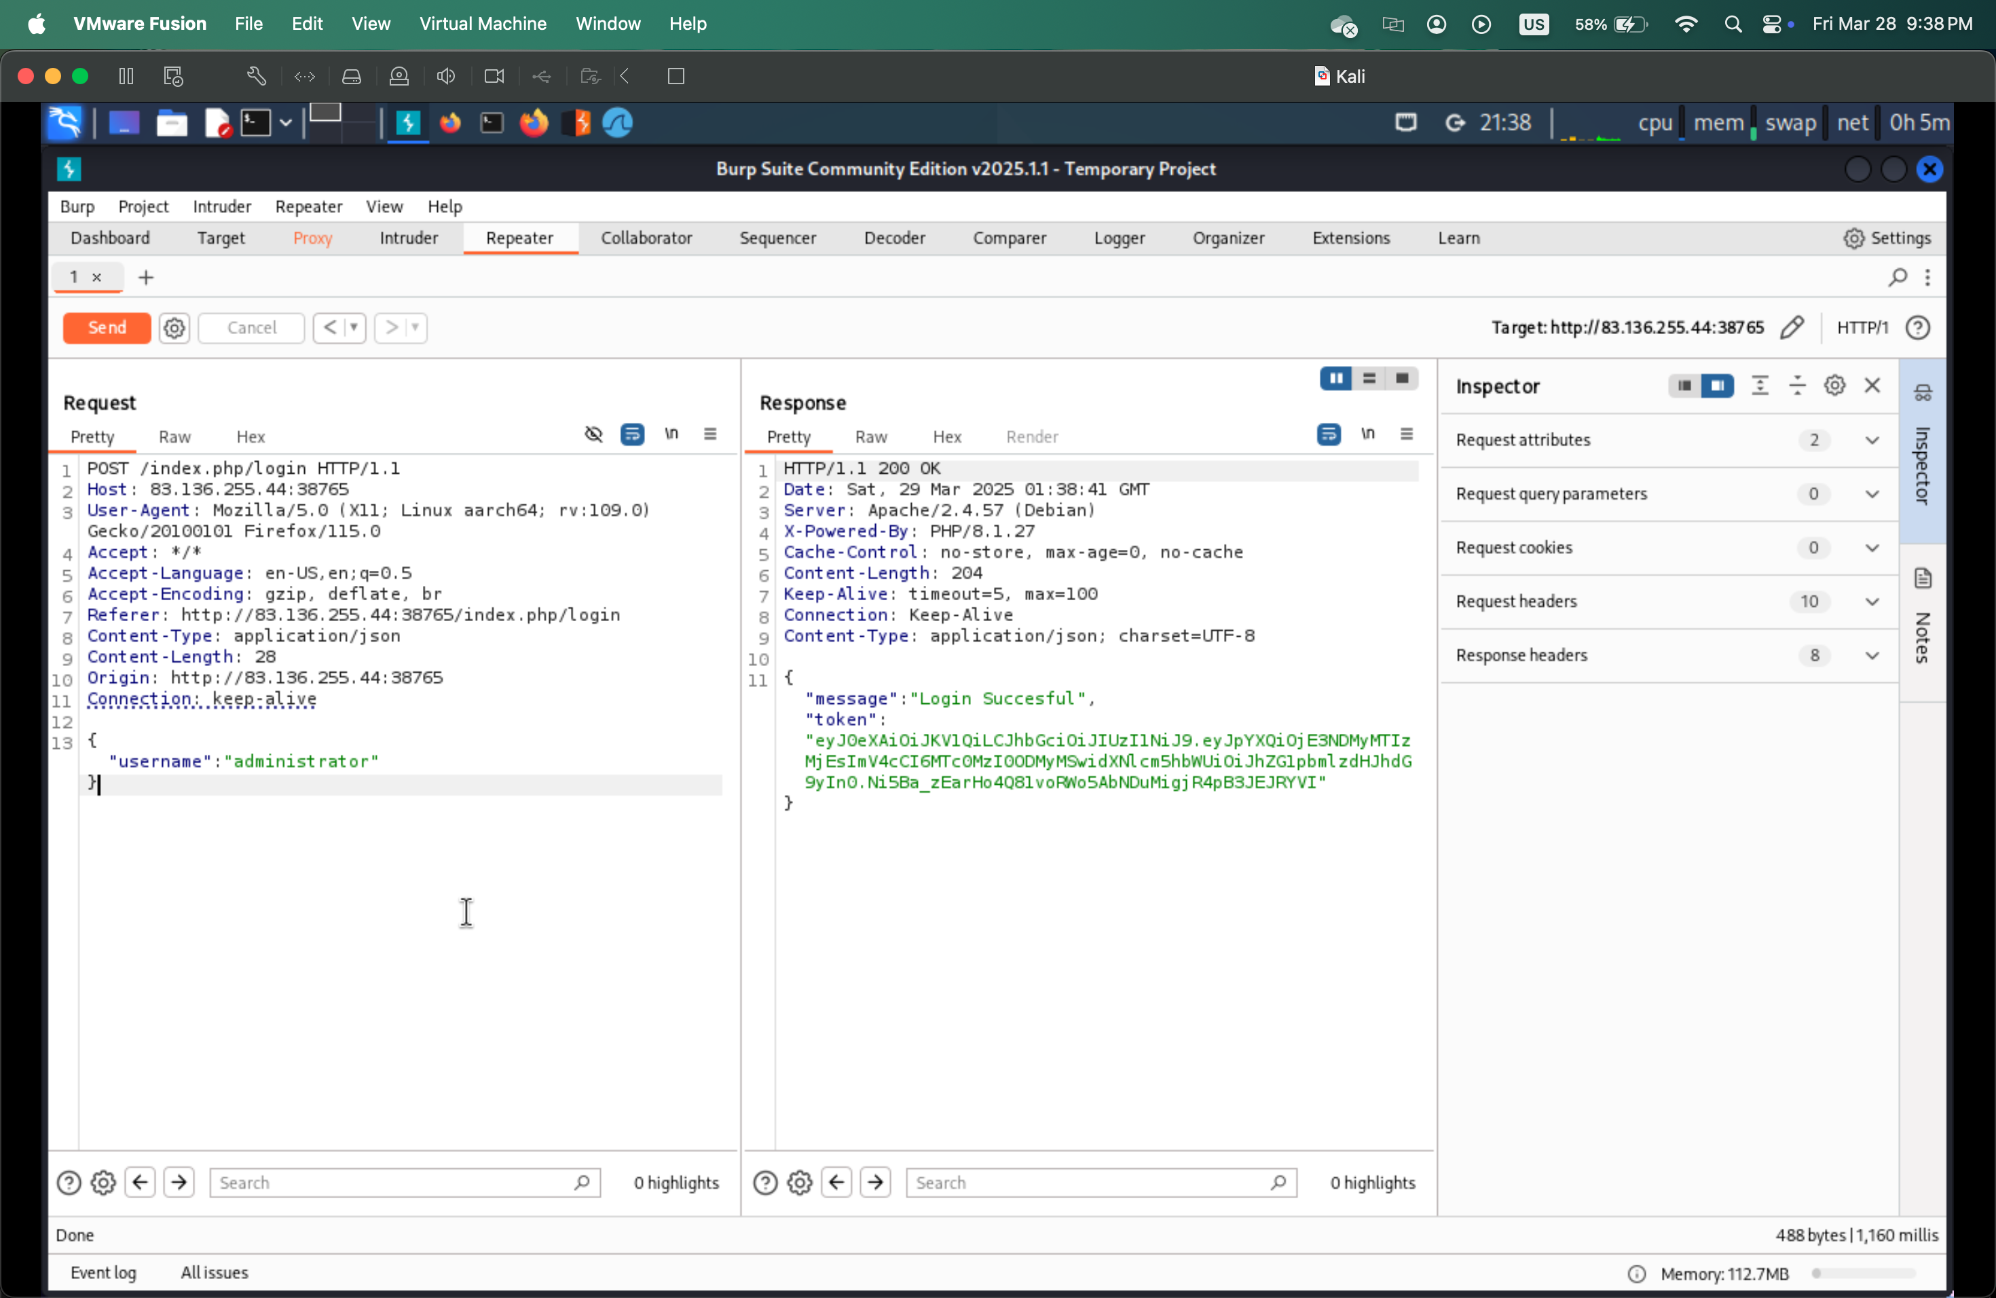Switch Inspector to left docked layout

1684,386
